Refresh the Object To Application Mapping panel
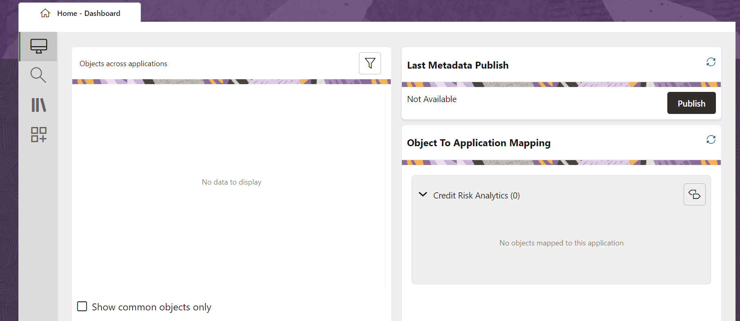Image resolution: width=740 pixels, height=321 pixels. pos(711,139)
